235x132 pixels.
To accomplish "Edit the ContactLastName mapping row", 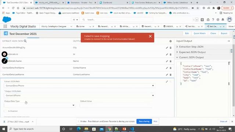I will click(167, 75).
